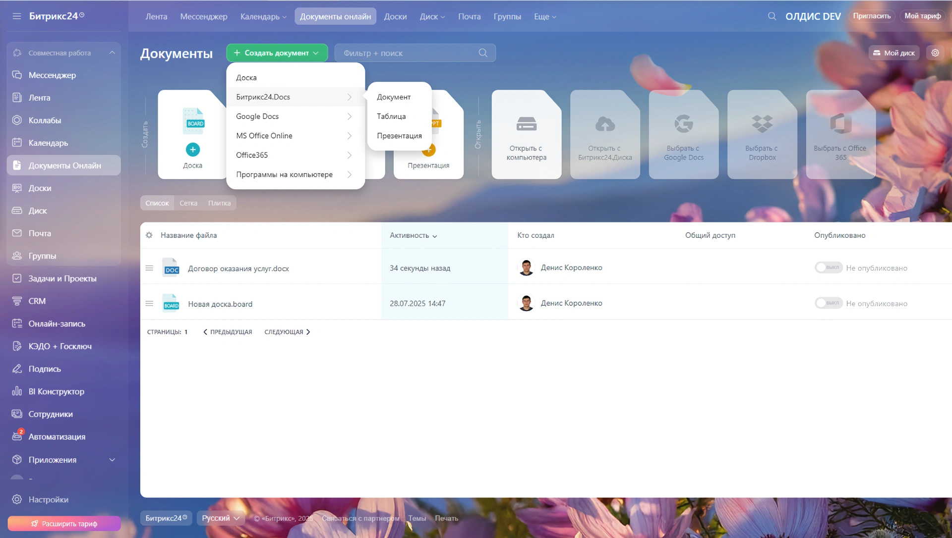Open the Автоматизация sidebar icon with badge
952x538 pixels.
pyautogui.click(x=17, y=436)
